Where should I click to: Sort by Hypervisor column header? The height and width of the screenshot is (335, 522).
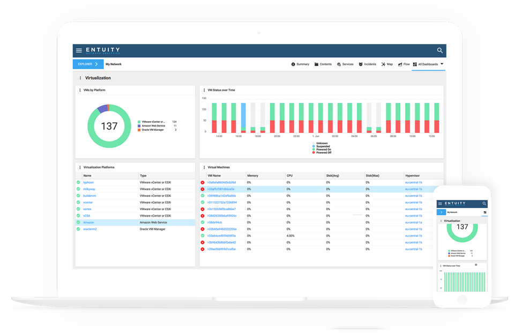pyautogui.click(x=412, y=175)
